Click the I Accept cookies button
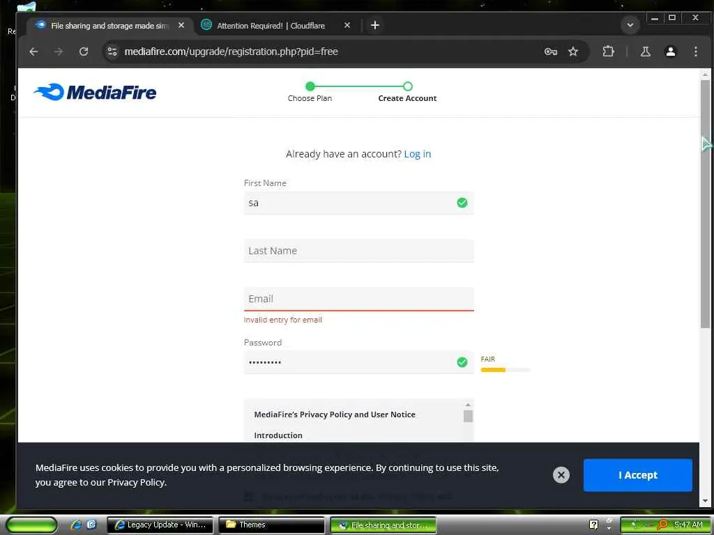The height and width of the screenshot is (535, 714). coord(637,475)
